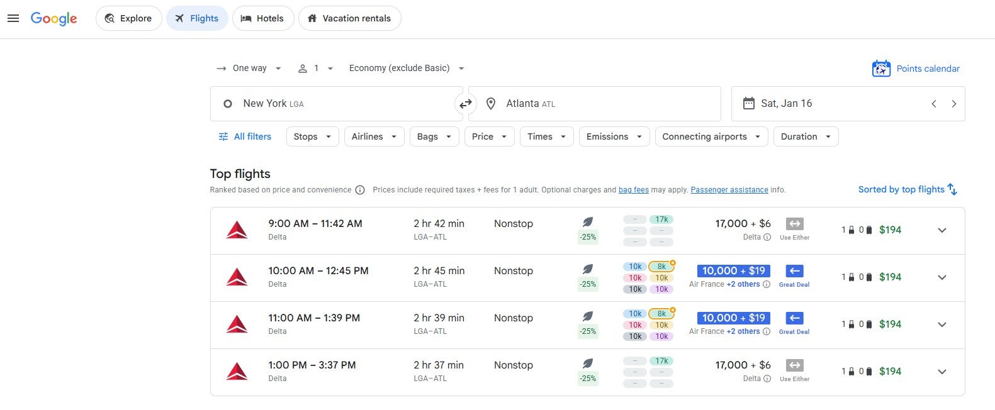Click the Delta logo on the 1:00 PM flight

237,372
